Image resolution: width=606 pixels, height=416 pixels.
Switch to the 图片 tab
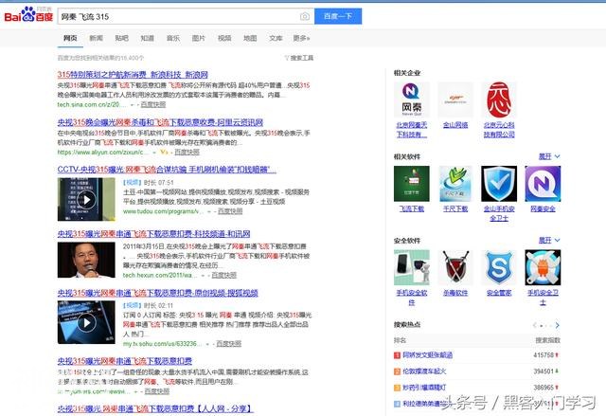click(x=198, y=38)
